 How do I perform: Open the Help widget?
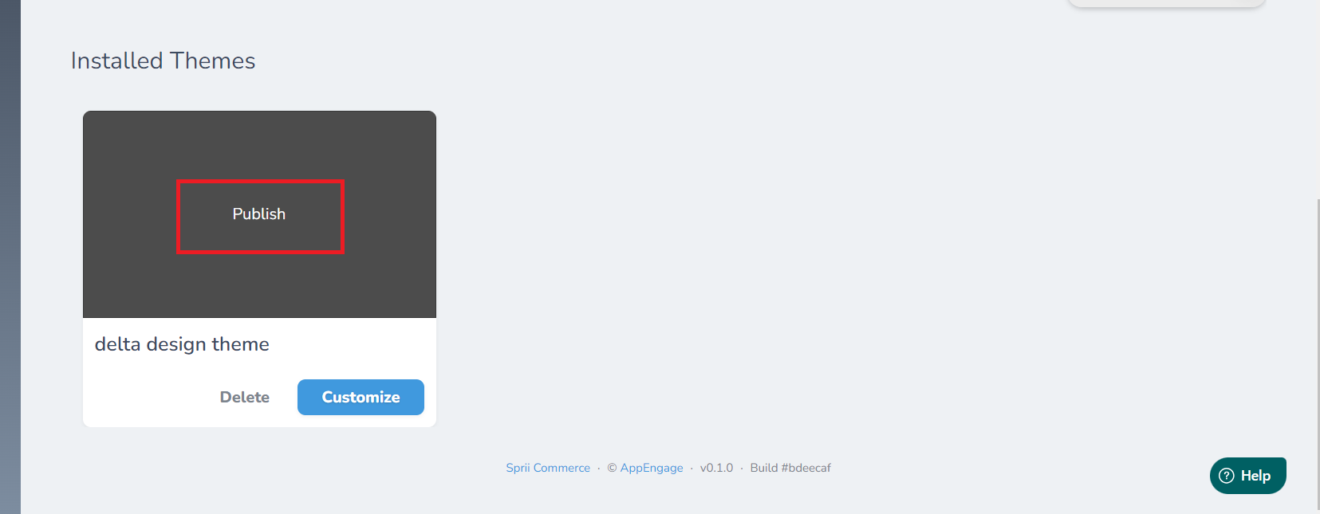tap(1247, 476)
